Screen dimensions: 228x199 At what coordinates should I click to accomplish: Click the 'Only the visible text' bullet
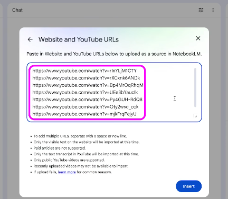[x=87, y=142]
